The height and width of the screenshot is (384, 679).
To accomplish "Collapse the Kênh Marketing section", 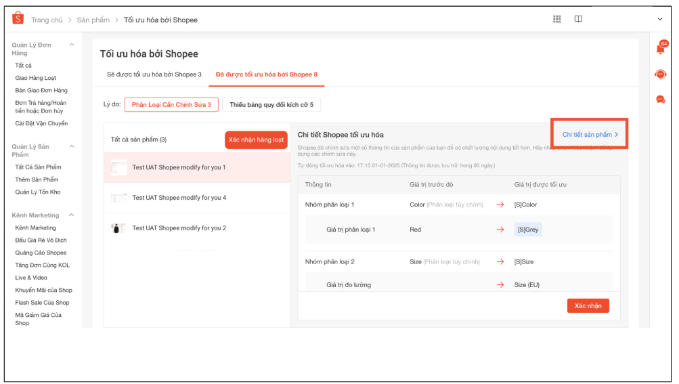I will click(x=72, y=215).
